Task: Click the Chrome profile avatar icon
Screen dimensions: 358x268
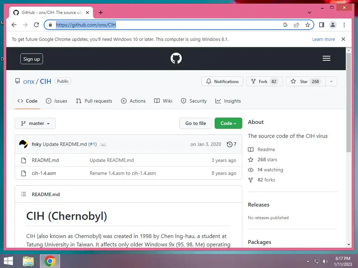Action: pyautogui.click(x=333, y=25)
